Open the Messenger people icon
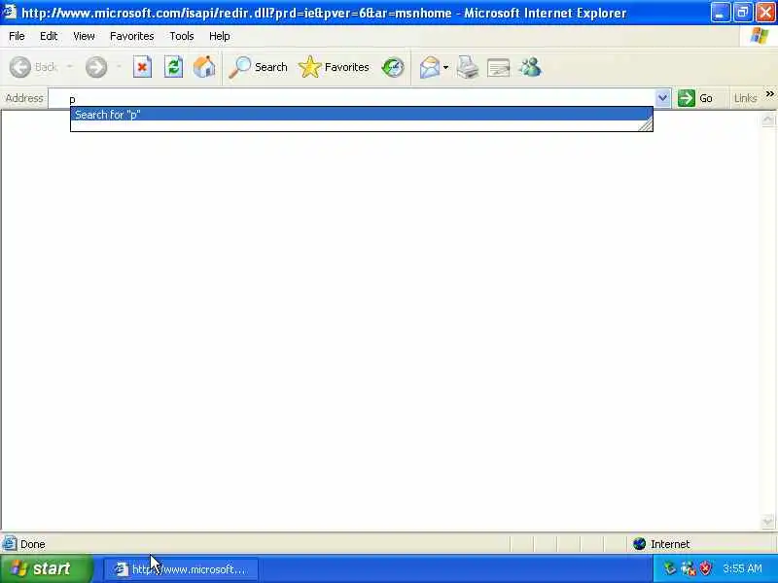778x583 pixels. [x=530, y=67]
